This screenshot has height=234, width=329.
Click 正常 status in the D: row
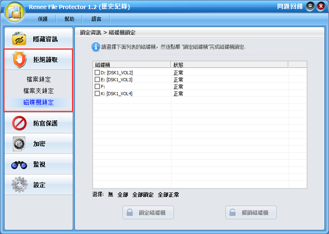point(178,73)
